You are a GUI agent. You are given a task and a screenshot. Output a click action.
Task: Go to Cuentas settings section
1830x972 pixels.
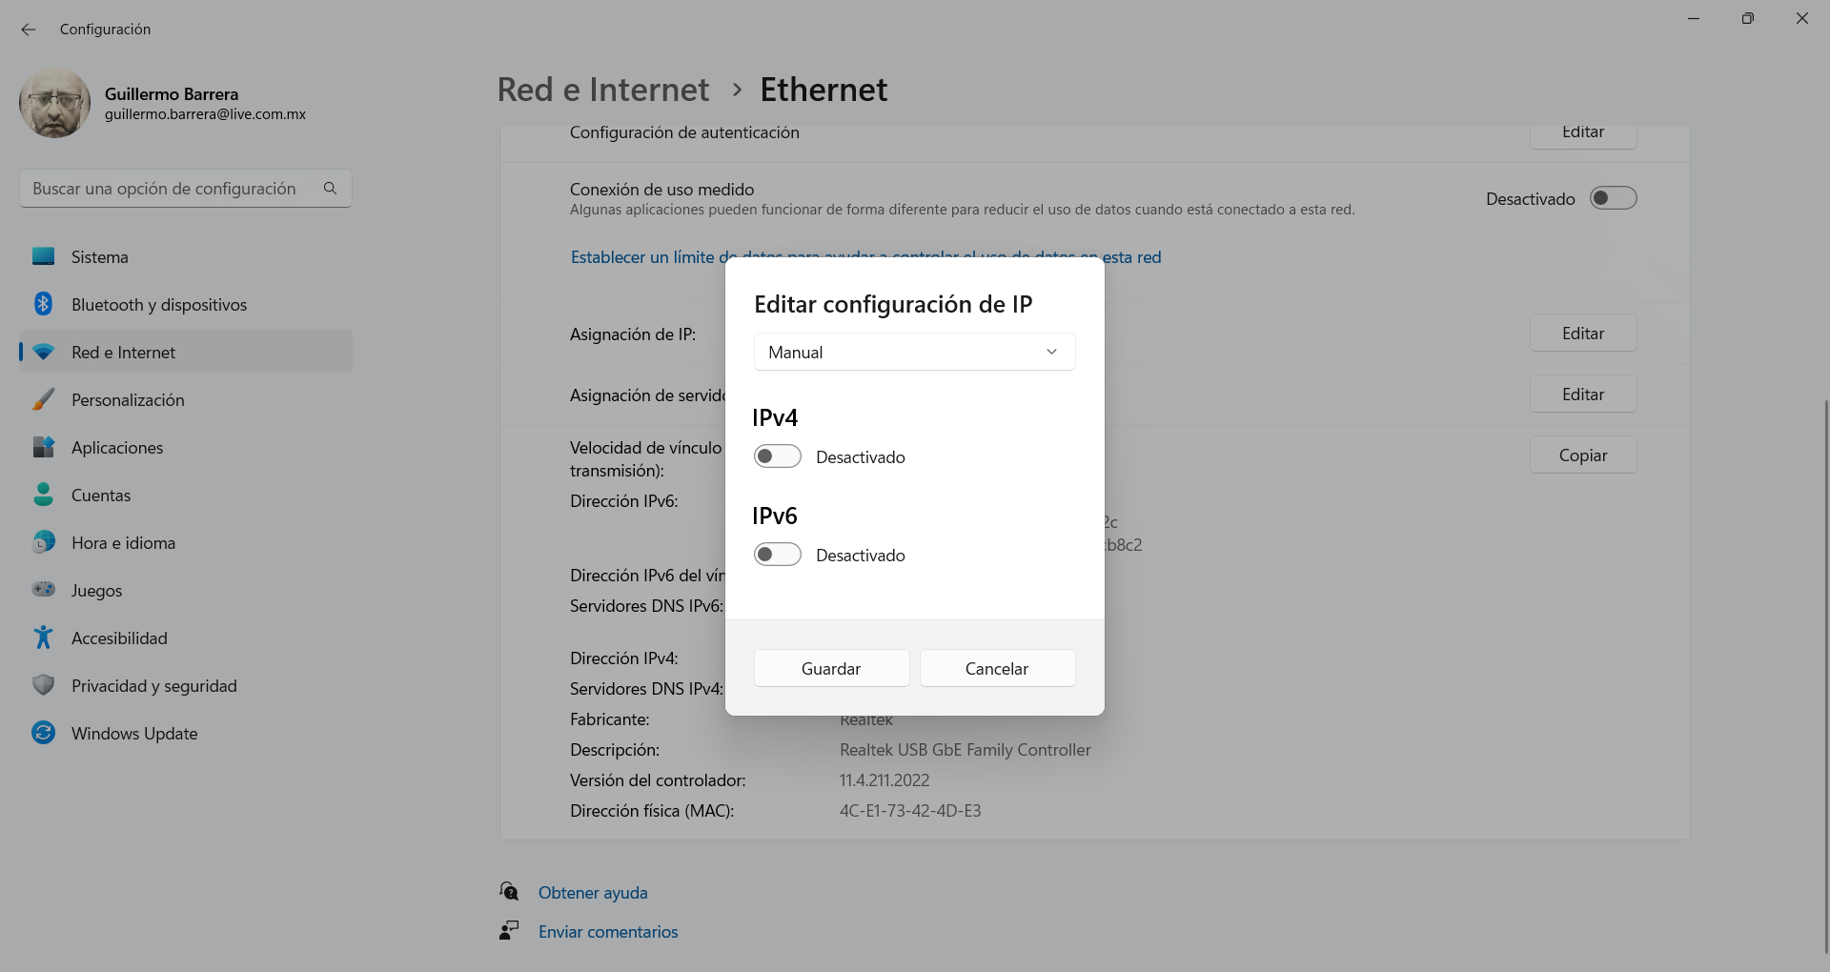[101, 496]
